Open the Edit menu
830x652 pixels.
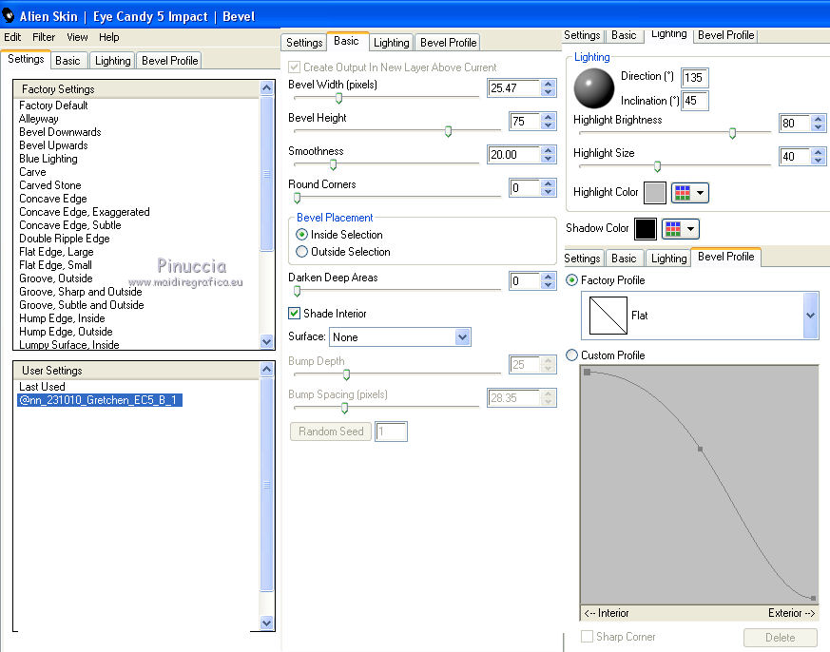click(12, 37)
